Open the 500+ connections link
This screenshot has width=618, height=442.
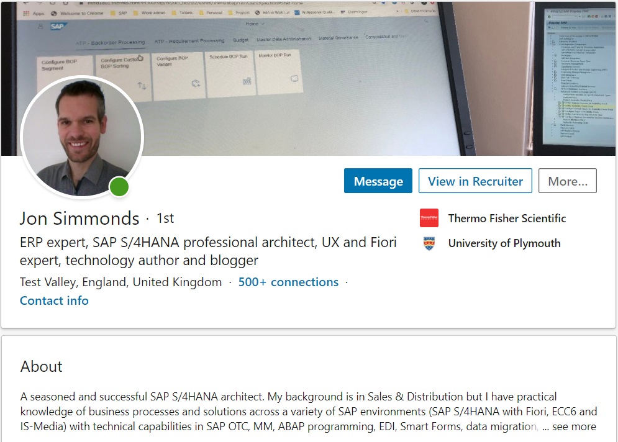(x=288, y=282)
